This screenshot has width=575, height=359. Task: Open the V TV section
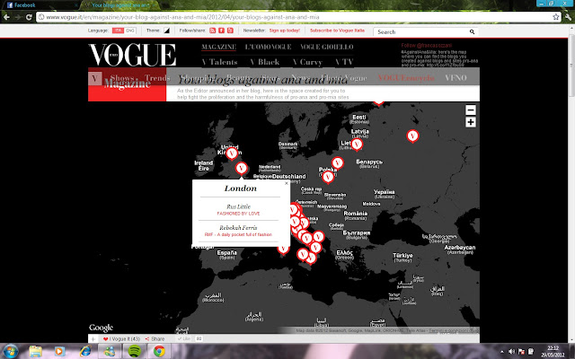pyautogui.click(x=344, y=62)
